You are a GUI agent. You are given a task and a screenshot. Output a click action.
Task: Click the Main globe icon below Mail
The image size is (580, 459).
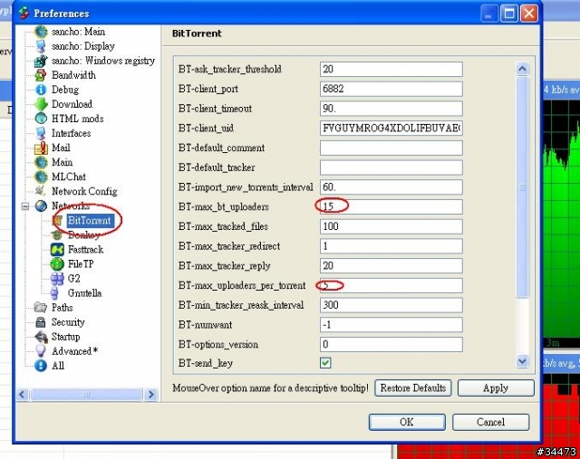tap(41, 162)
